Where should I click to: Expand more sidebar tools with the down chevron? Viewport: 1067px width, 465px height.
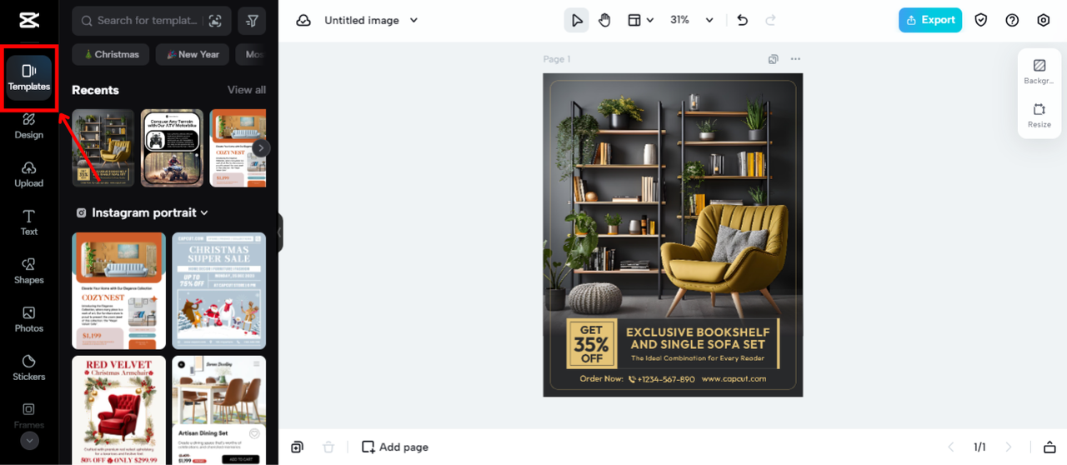[x=29, y=441]
